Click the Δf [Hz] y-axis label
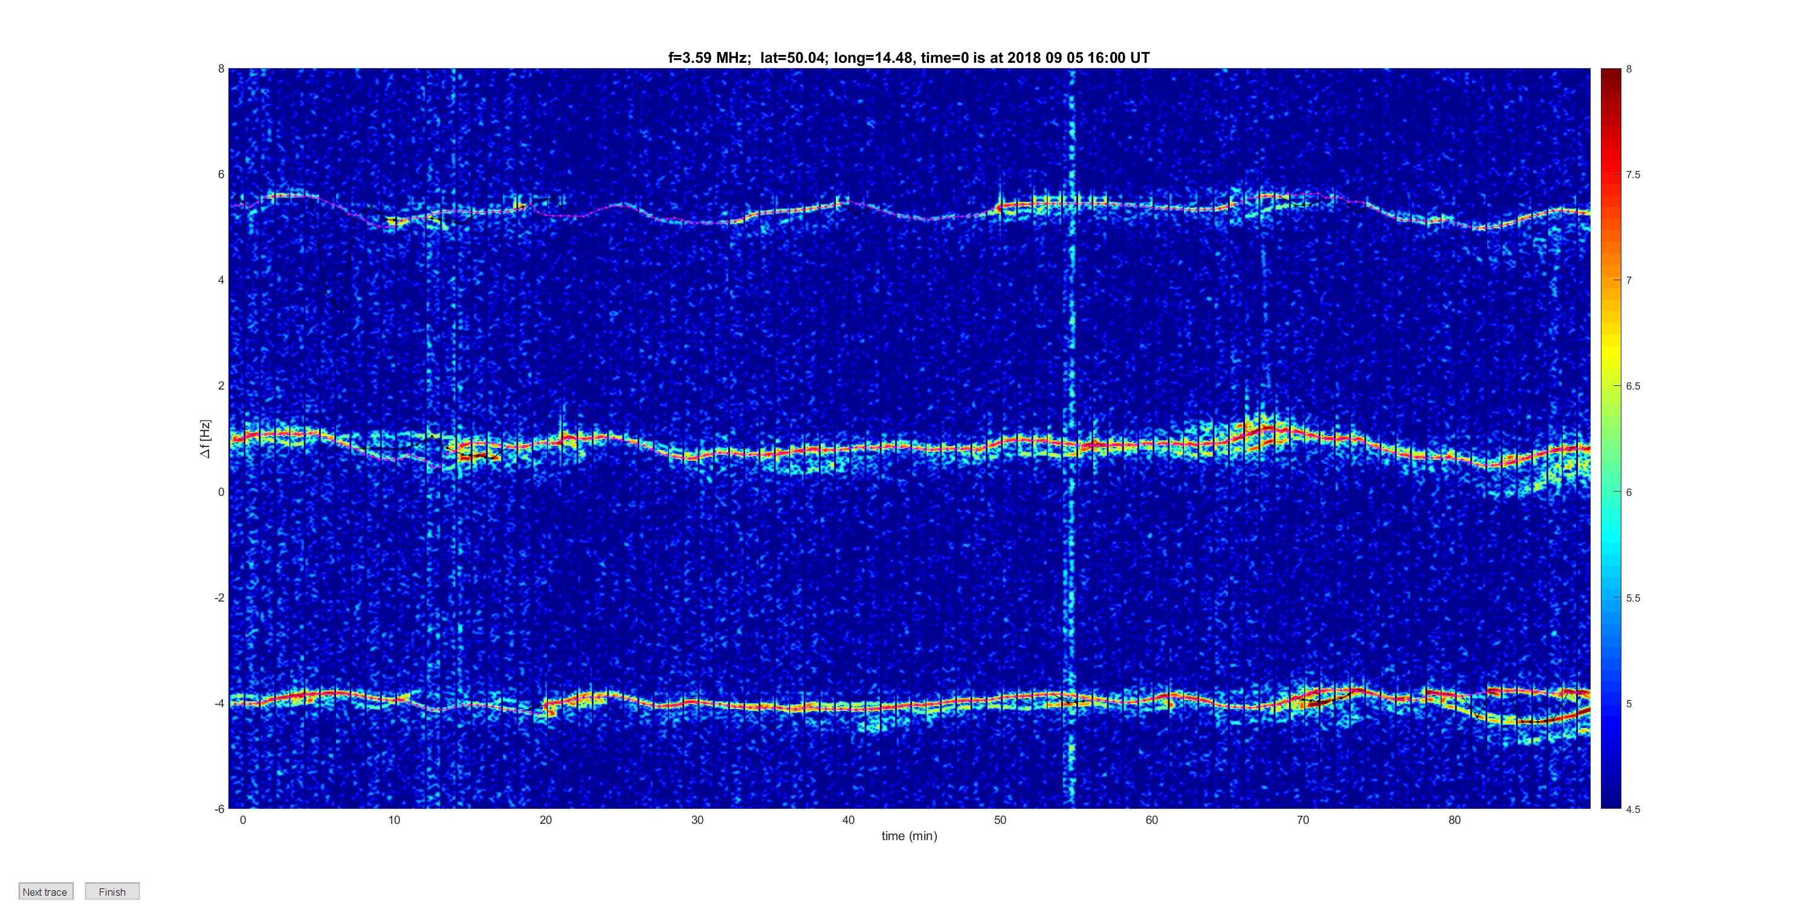Image resolution: width=1813 pixels, height=909 pixels. click(205, 439)
